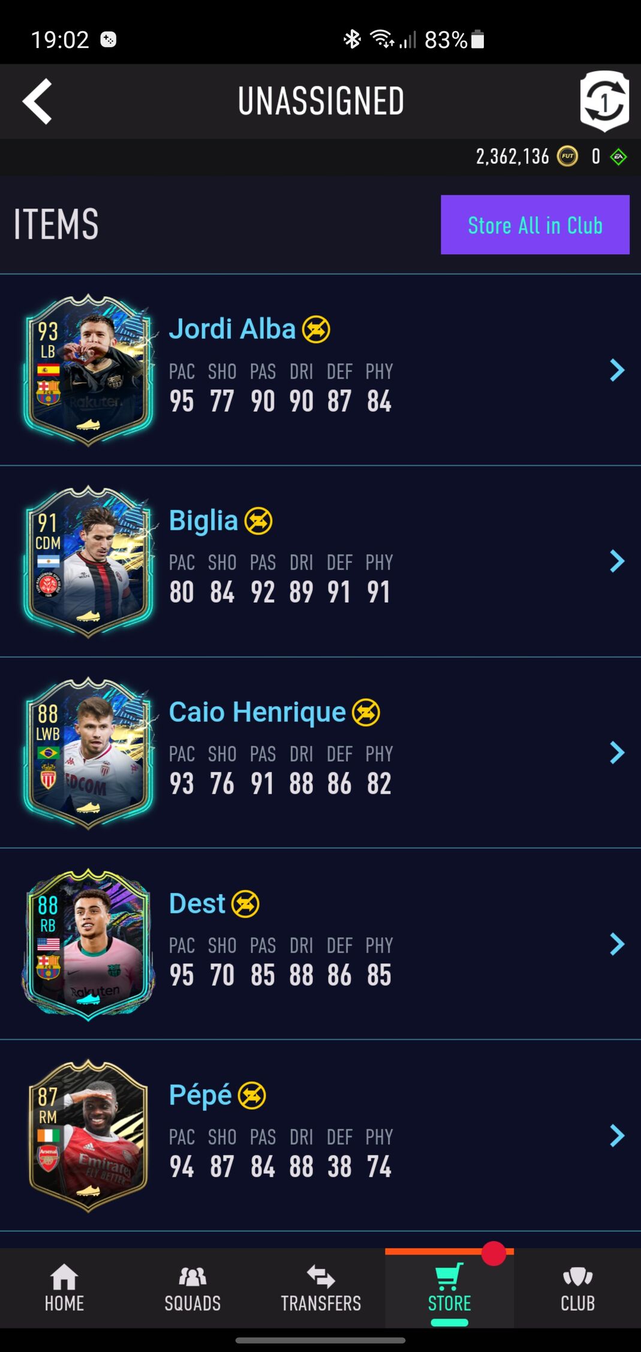Expand Biglia item details chevron
The width and height of the screenshot is (641, 1352).
tap(617, 562)
